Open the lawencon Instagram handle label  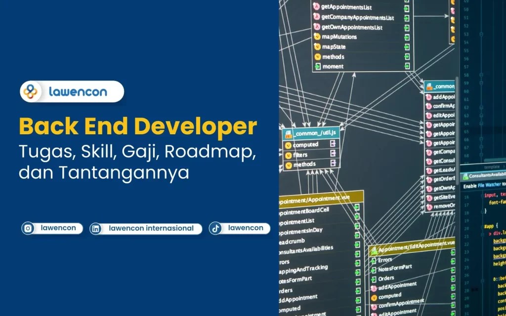pos(58,228)
